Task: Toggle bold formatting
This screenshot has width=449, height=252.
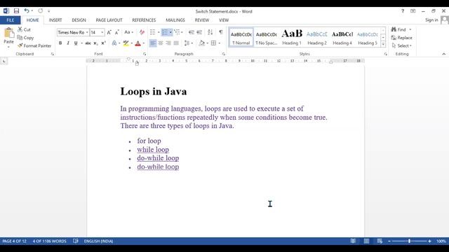Action: tap(60, 43)
